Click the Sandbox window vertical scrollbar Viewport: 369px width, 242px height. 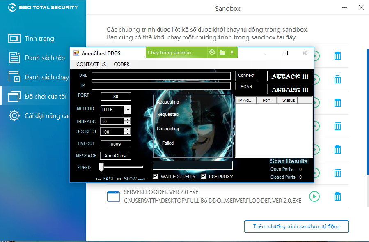[368, 112]
